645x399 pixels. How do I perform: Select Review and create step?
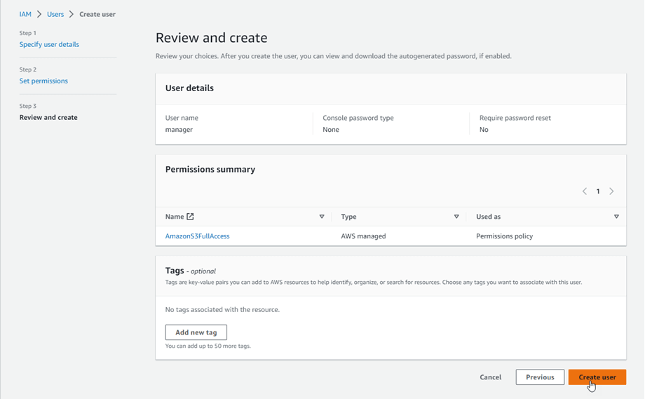click(48, 117)
